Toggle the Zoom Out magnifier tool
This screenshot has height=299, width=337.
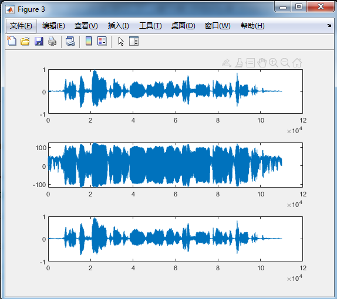pos(285,63)
